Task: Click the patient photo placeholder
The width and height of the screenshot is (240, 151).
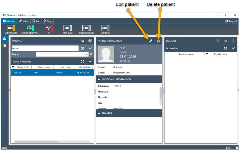Action: point(106,54)
